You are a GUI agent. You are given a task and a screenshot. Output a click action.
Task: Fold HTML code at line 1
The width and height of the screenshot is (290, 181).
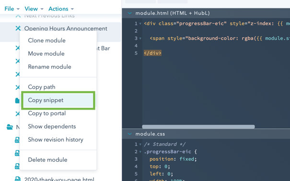tap(140, 23)
